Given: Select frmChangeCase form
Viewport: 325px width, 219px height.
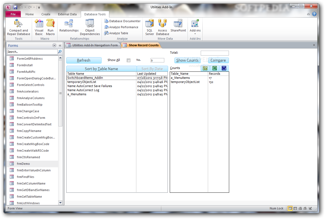Looking at the screenshot, I should tap(33, 111).
